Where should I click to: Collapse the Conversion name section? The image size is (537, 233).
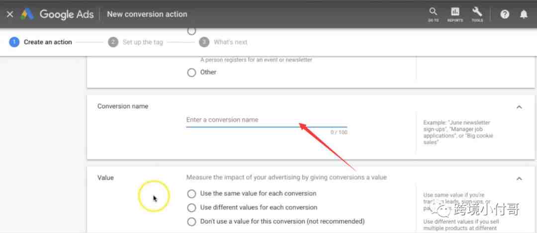519,107
